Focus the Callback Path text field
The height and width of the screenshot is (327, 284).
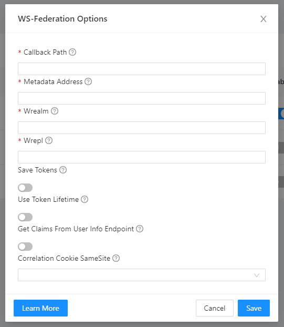[x=142, y=69]
